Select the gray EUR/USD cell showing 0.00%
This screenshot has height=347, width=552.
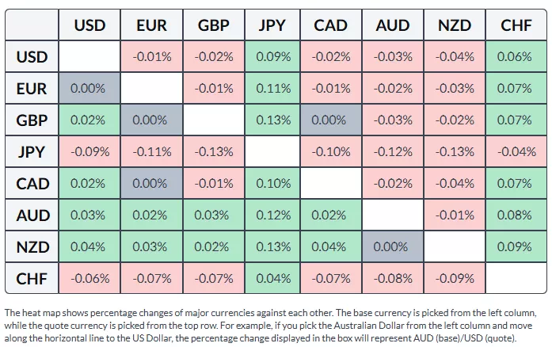pos(89,89)
